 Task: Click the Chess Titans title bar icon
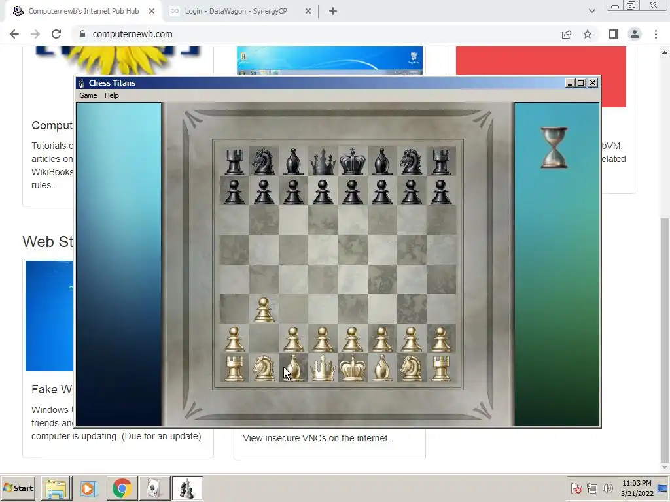[x=81, y=83]
